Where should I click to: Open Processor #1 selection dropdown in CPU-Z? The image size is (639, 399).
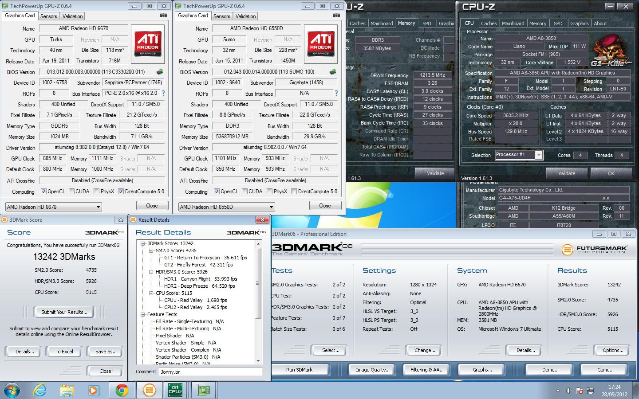tap(519, 155)
